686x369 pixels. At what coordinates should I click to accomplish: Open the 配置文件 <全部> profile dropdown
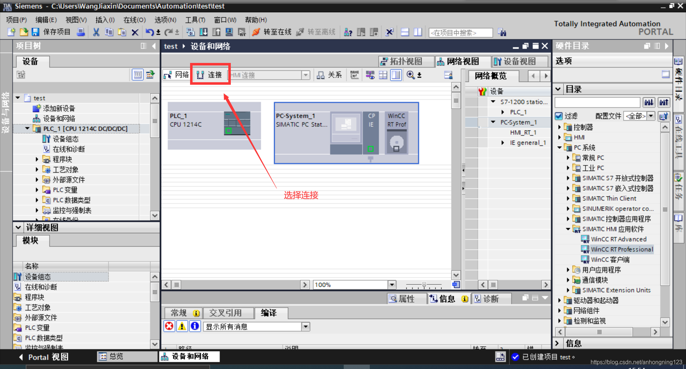[651, 116]
